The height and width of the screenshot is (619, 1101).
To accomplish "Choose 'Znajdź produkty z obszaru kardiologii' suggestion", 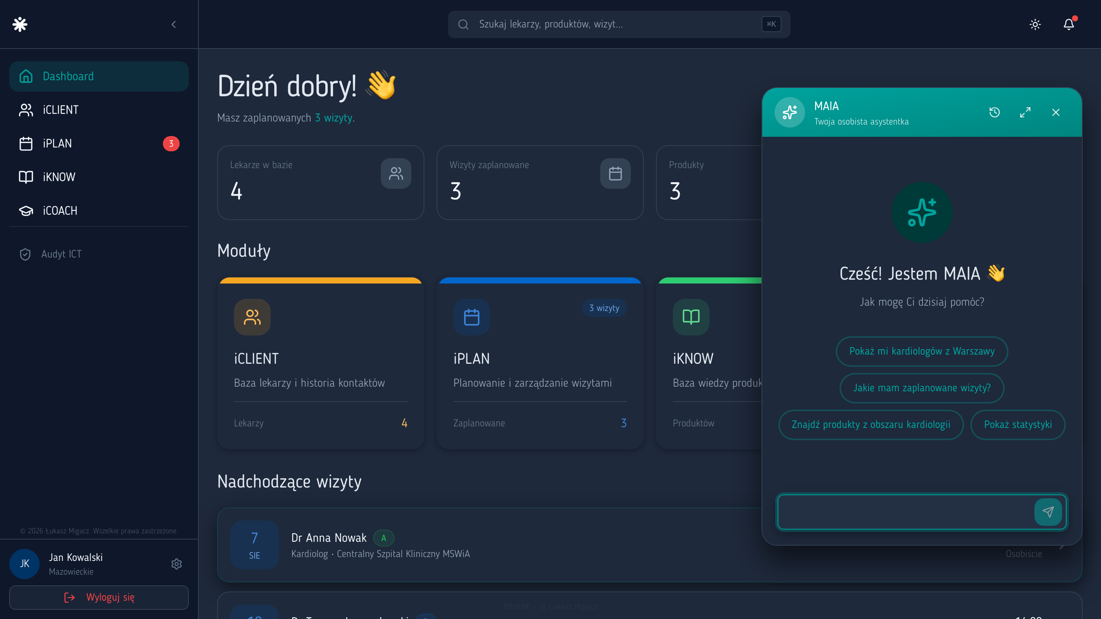I will point(870,425).
